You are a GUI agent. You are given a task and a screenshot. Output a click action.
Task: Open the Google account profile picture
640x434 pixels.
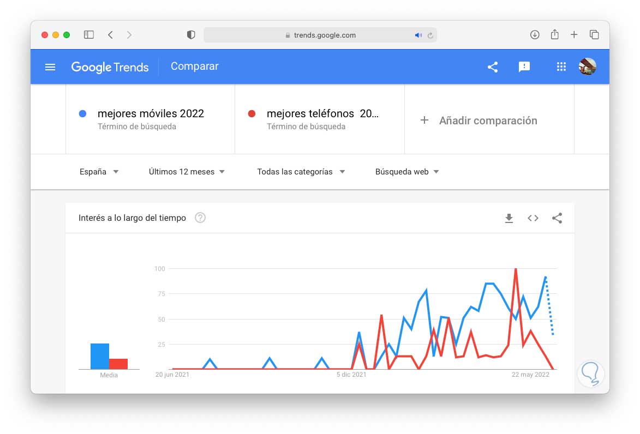click(x=587, y=67)
